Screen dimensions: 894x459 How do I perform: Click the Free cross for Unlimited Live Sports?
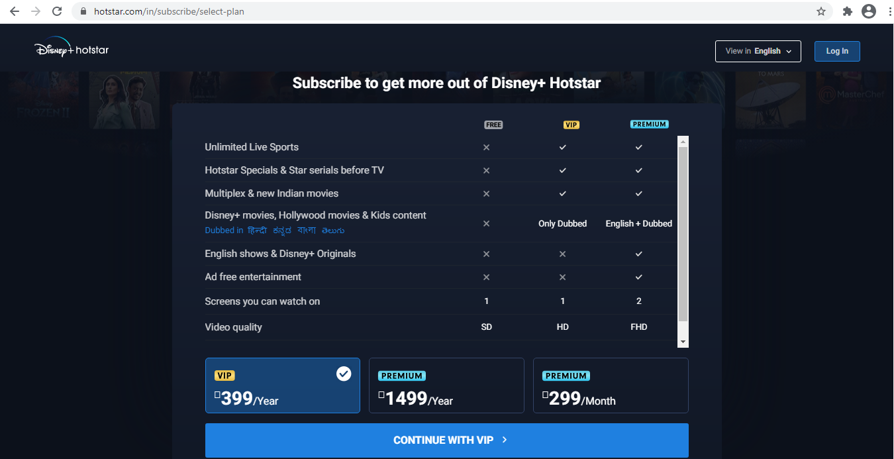(x=487, y=147)
